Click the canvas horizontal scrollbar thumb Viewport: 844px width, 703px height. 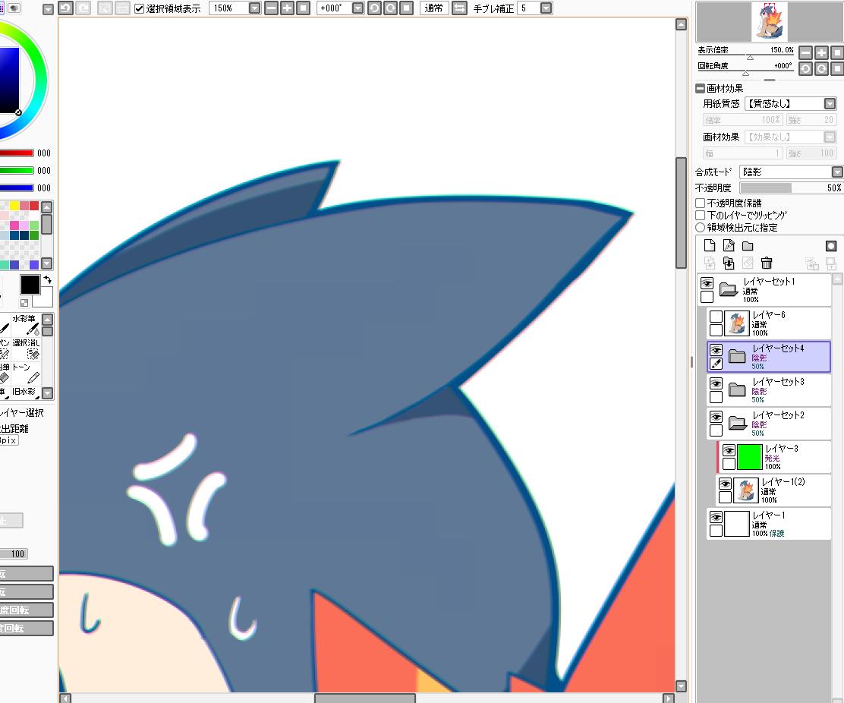point(365,698)
